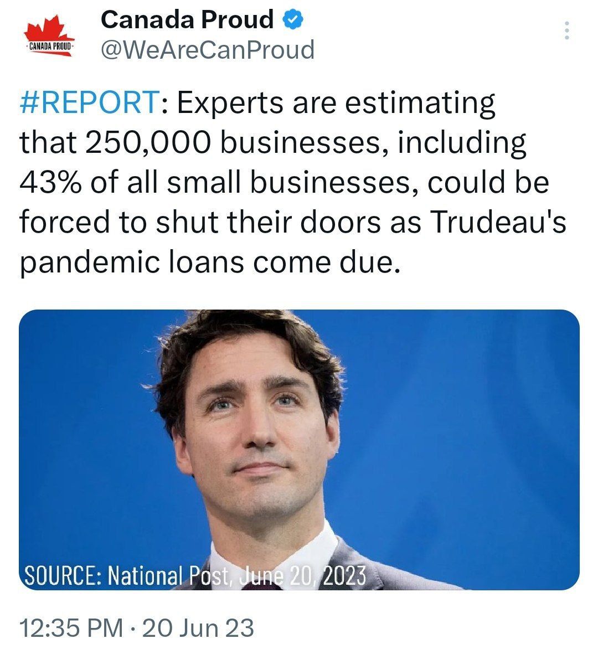Click the "CANADA PROUD" banner on logo
The height and width of the screenshot is (649, 598).
[50, 47]
